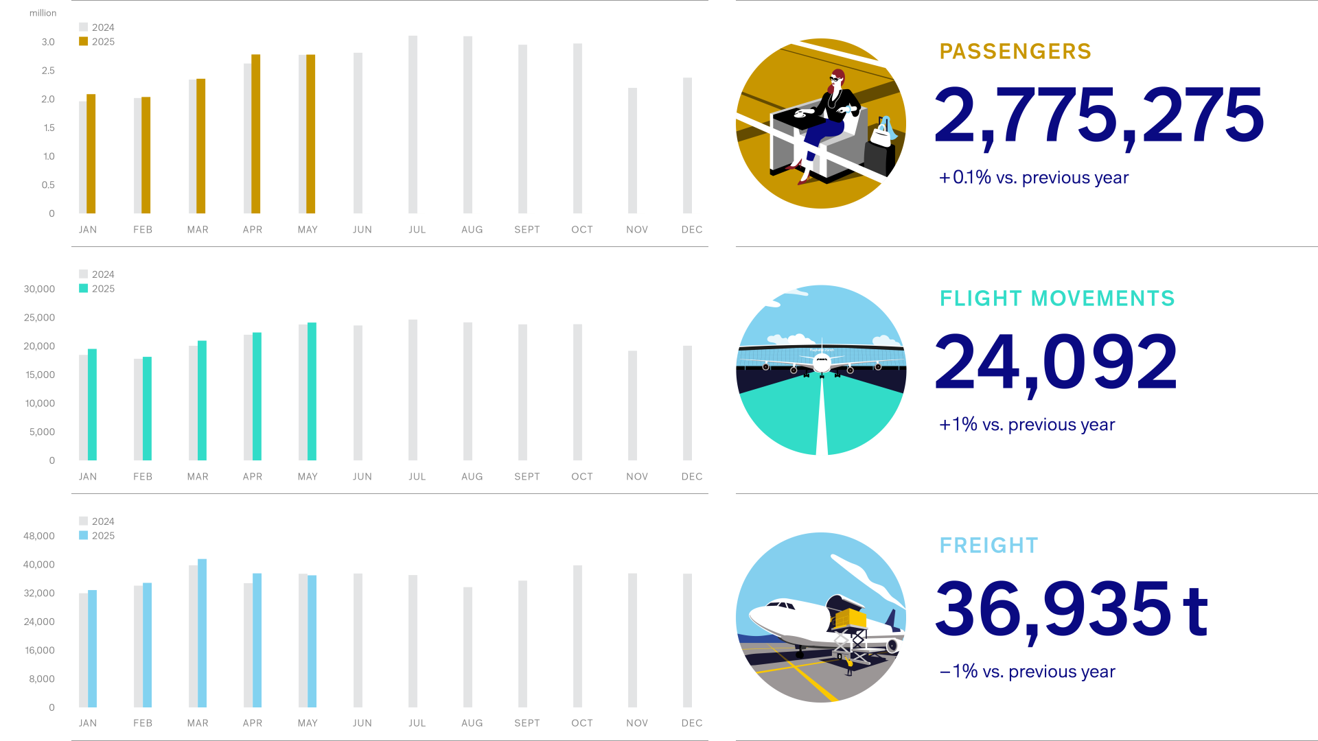Click the freight cargo plane illustration
This screenshot has width=1318, height=741.
point(821,617)
